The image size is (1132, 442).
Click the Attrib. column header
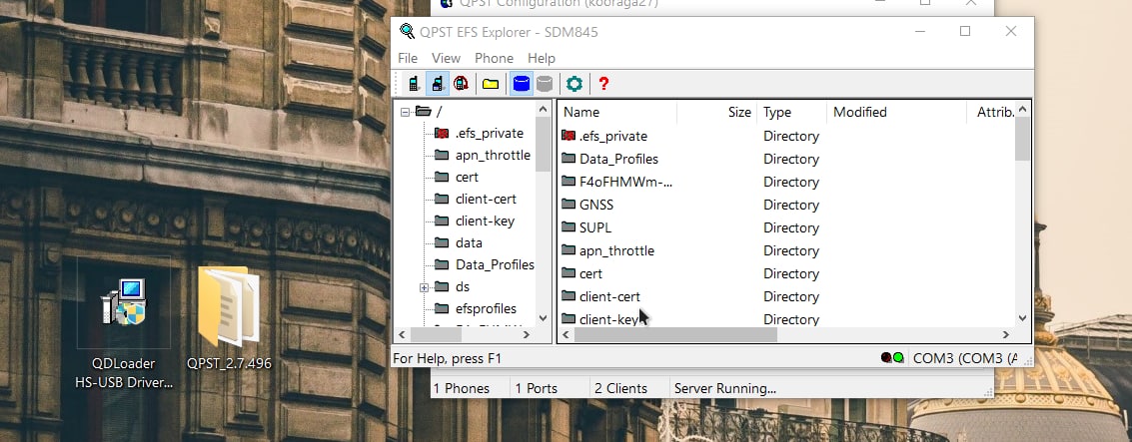click(x=990, y=112)
